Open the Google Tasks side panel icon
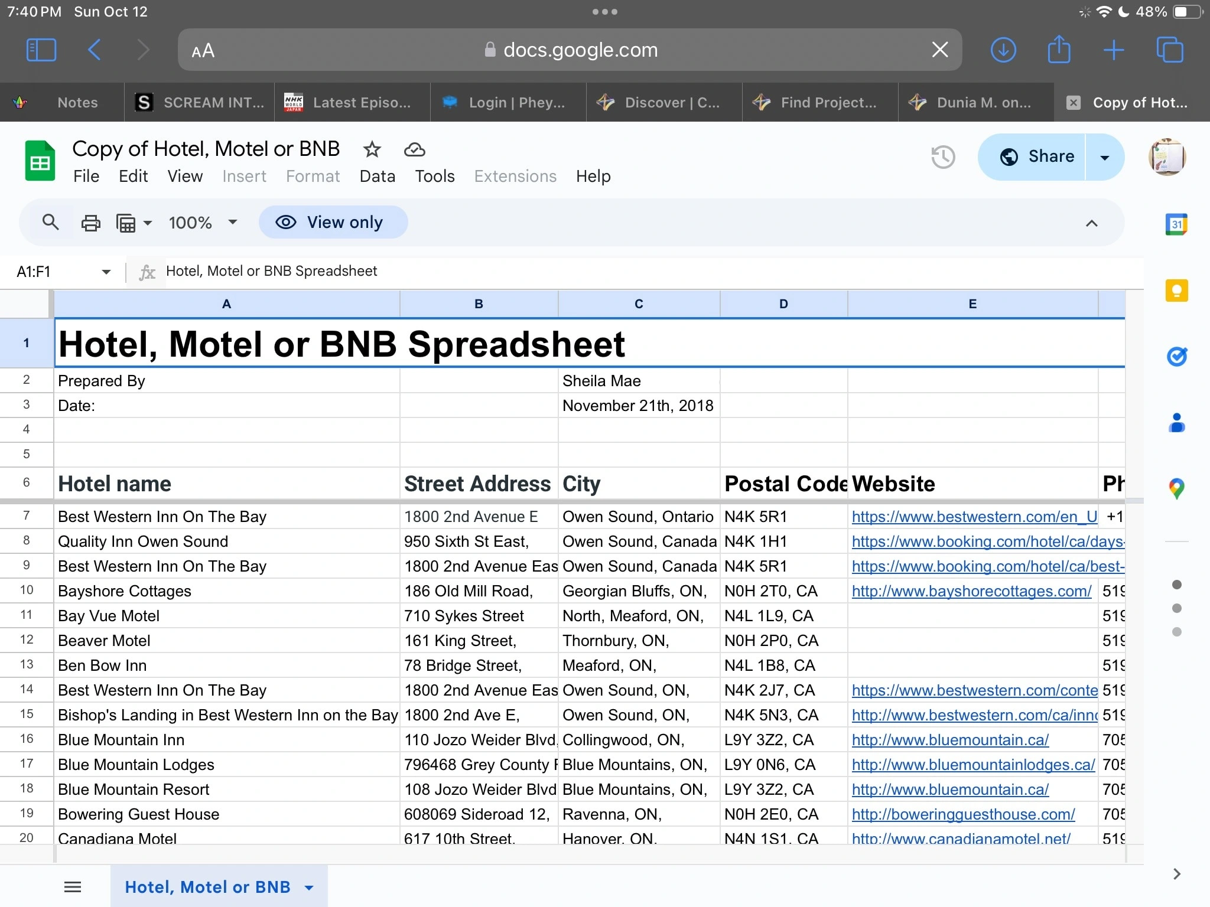The image size is (1210, 907). point(1176,357)
